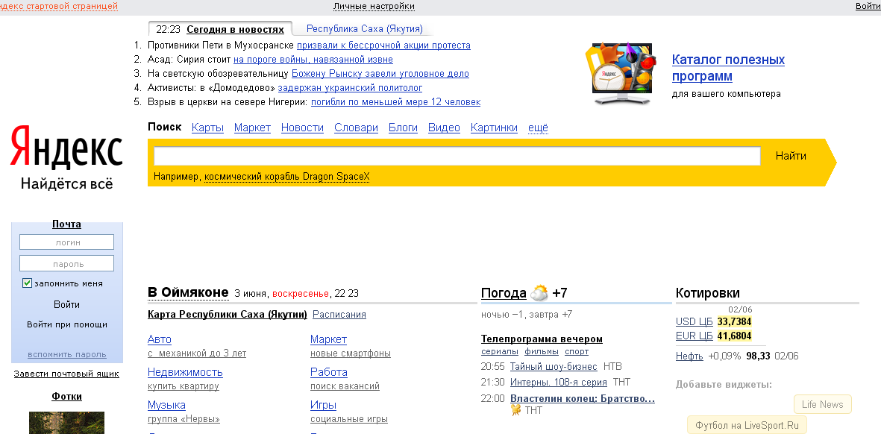The image size is (881, 434).
Task: Open news 'на пороге войны, навязанной извне'
Action: pyautogui.click(x=313, y=60)
